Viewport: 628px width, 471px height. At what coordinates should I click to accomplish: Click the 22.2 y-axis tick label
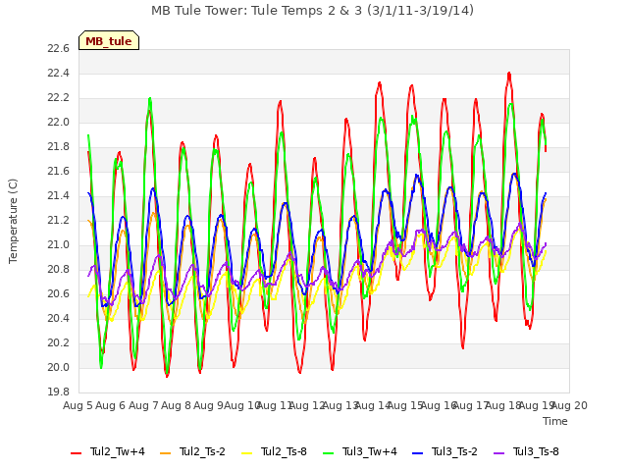[59, 98]
